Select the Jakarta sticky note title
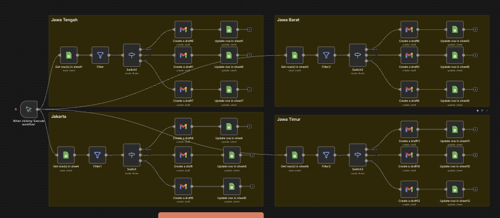Viewport: 500px width, 218px height. pos(59,117)
